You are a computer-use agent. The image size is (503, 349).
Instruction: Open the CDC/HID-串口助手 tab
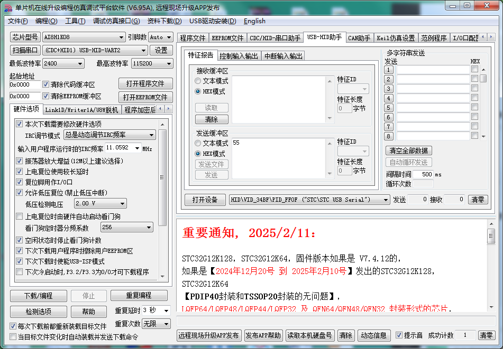point(275,38)
